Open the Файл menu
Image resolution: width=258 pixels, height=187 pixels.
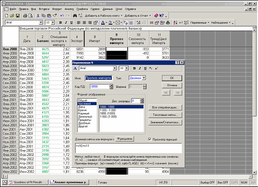[13, 9]
